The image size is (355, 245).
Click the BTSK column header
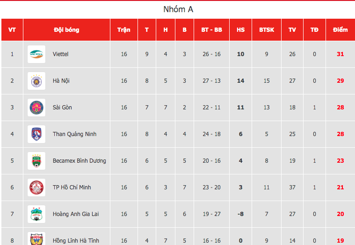[x=267, y=30]
